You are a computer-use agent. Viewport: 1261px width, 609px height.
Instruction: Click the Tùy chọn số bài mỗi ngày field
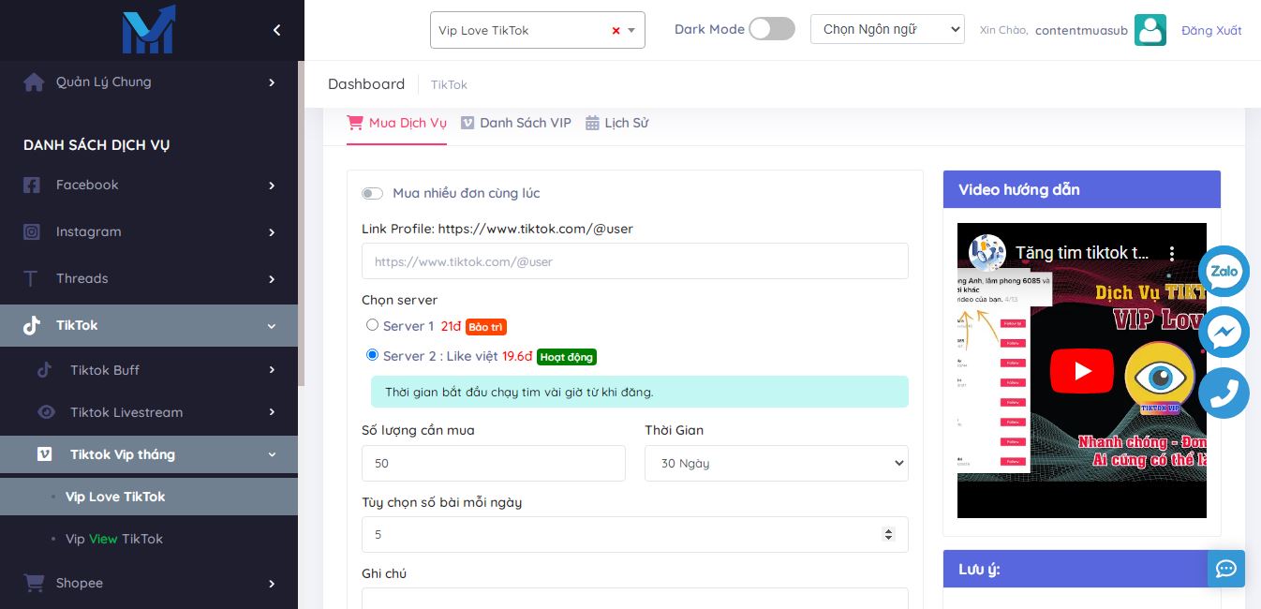635,534
